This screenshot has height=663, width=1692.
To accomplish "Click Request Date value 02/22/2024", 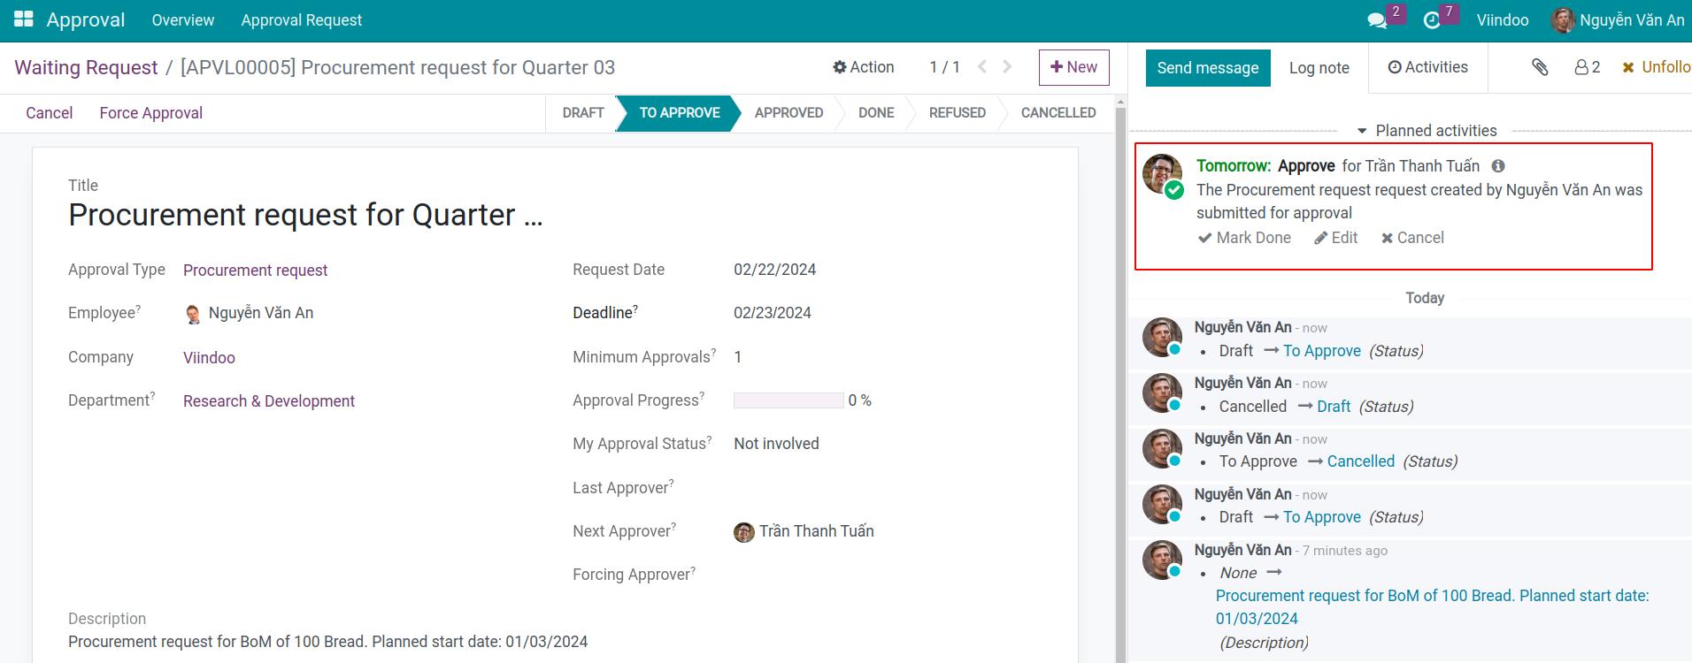I will (774, 270).
